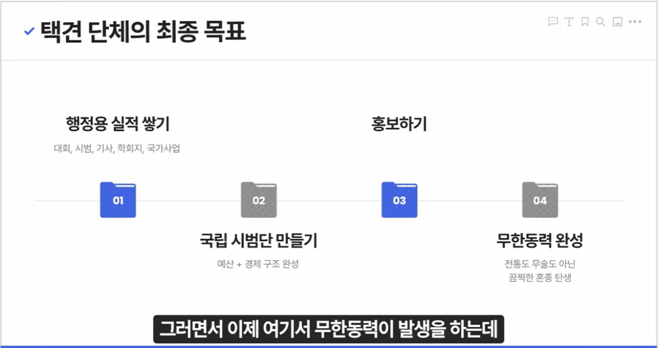Click the gray 04 folder icon
The width and height of the screenshot is (659, 348).
pos(540,200)
